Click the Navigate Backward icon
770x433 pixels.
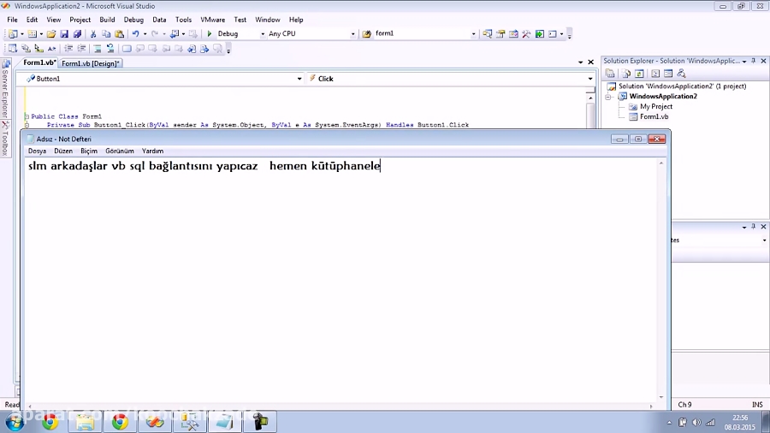pos(175,34)
